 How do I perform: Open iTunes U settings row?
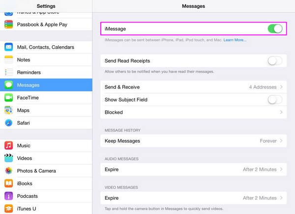[x=46, y=209]
